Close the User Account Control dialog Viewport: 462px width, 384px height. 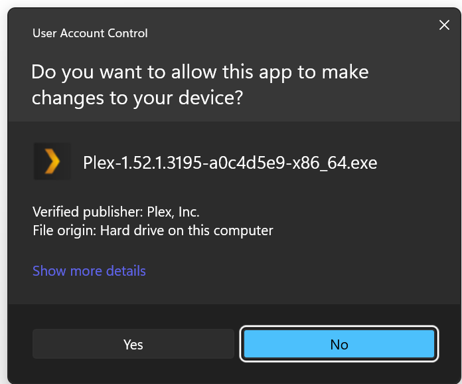pyautogui.click(x=444, y=25)
